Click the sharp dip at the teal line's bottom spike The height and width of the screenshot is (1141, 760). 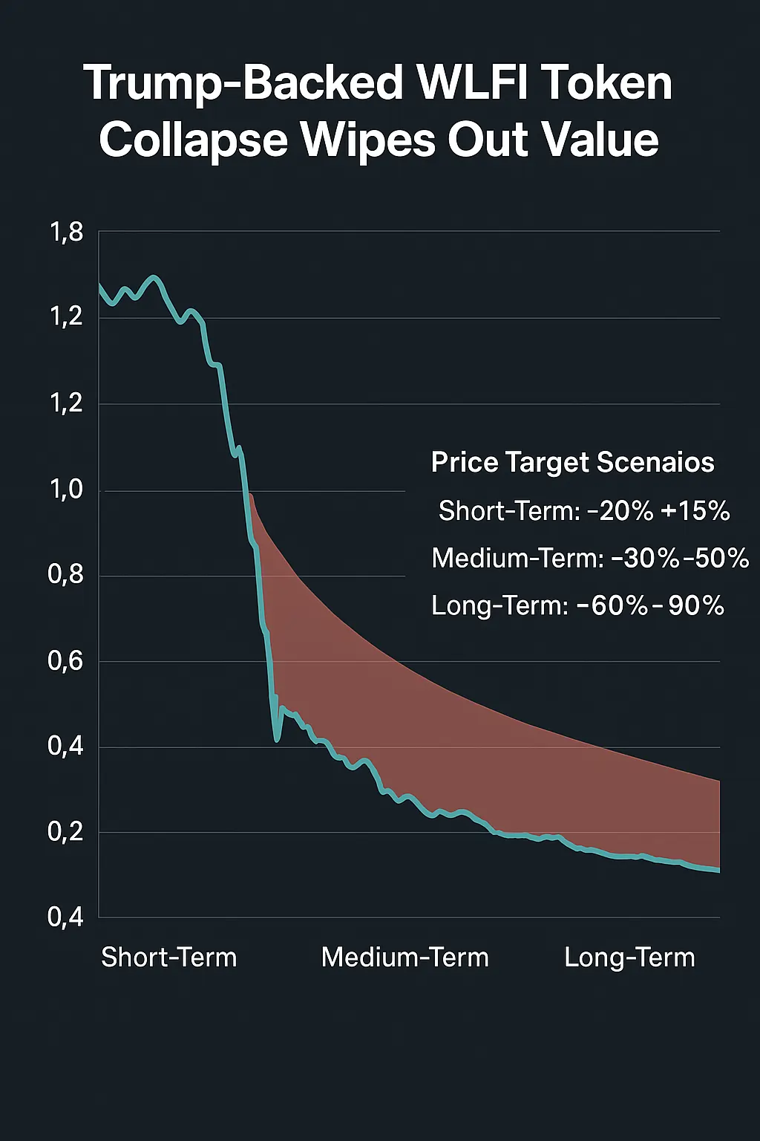pyautogui.click(x=277, y=739)
